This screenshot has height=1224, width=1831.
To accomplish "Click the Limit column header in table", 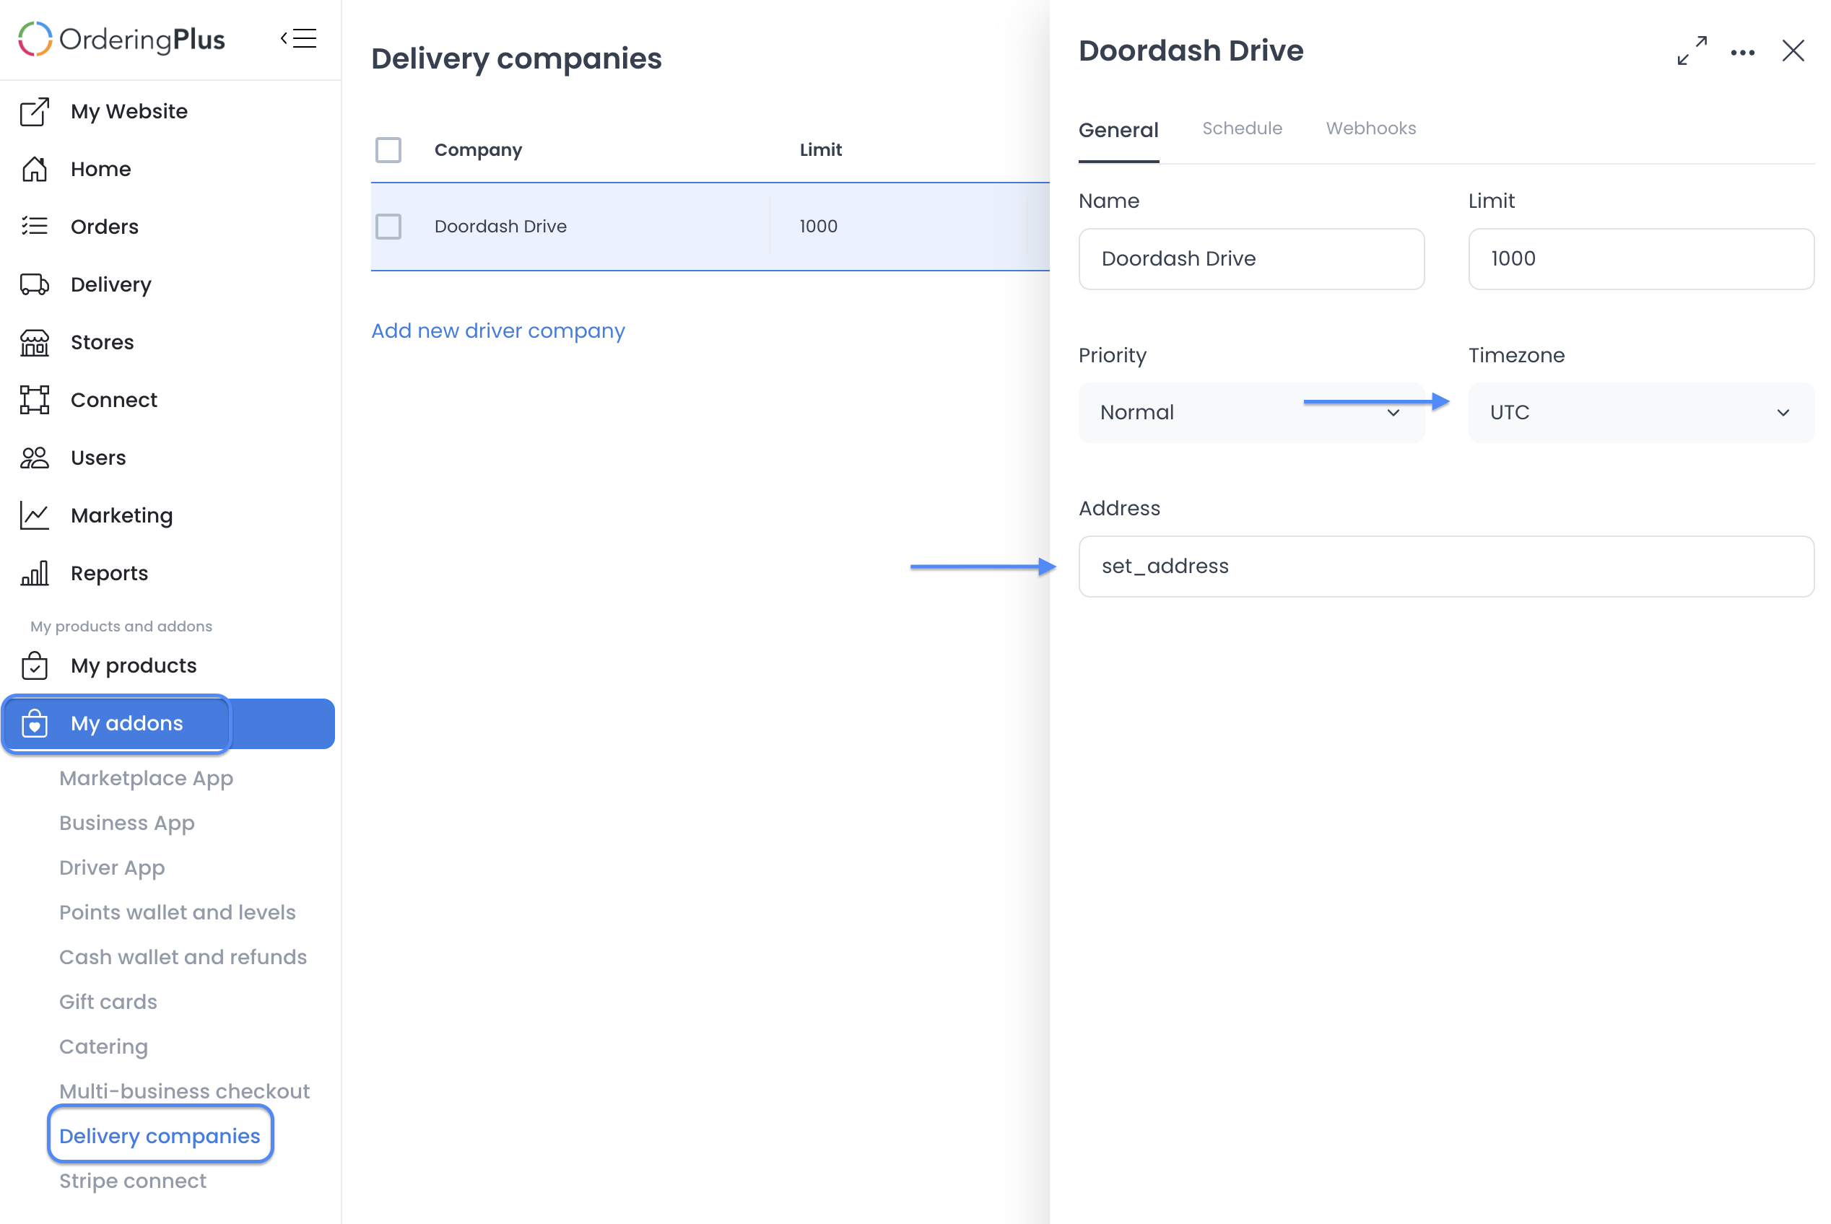I will (821, 150).
